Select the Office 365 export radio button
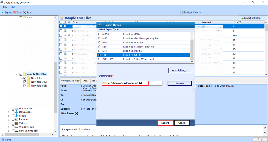The height and width of the screenshot is (142, 268). (x=99, y=59)
